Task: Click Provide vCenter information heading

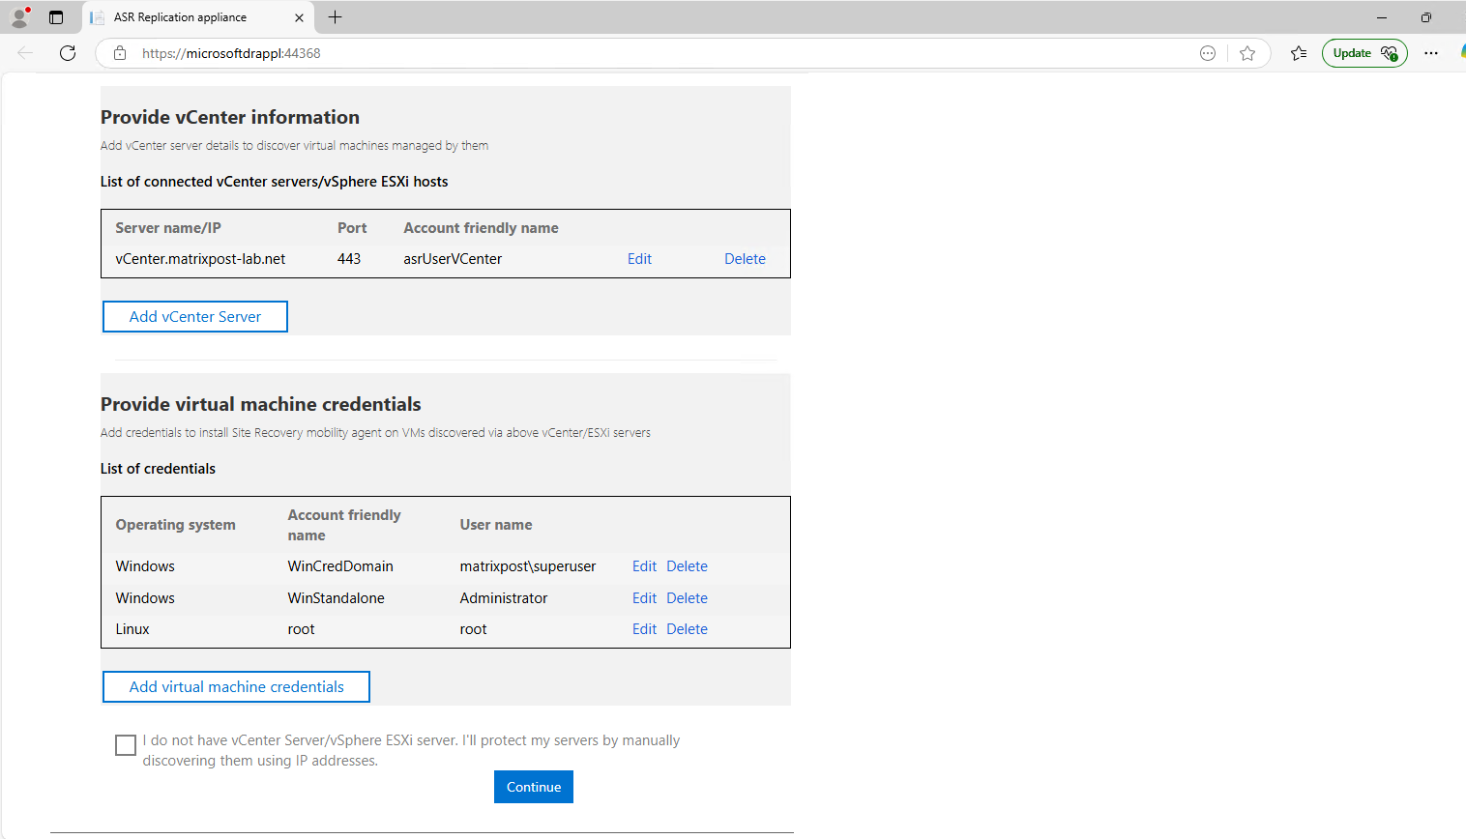Action: 230,117
